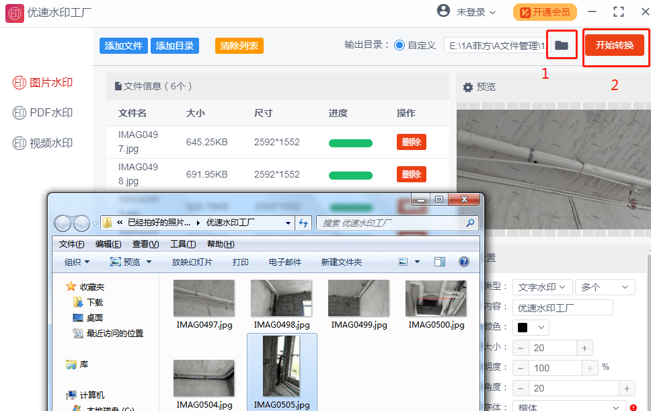This screenshot has width=651, height=411.
Task: Click the 优速水印工厂 app logo
Action: pos(15,13)
